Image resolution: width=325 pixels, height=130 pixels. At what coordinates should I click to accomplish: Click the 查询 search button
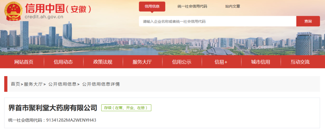click(308, 21)
